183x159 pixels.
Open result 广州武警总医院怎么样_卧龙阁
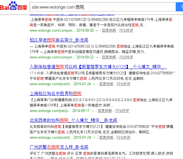[59, 147]
